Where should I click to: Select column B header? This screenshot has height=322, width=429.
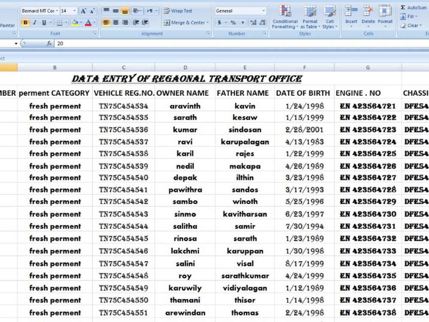pos(55,67)
